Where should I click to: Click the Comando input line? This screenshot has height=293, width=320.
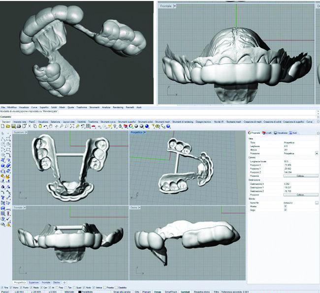(x=74, y=117)
